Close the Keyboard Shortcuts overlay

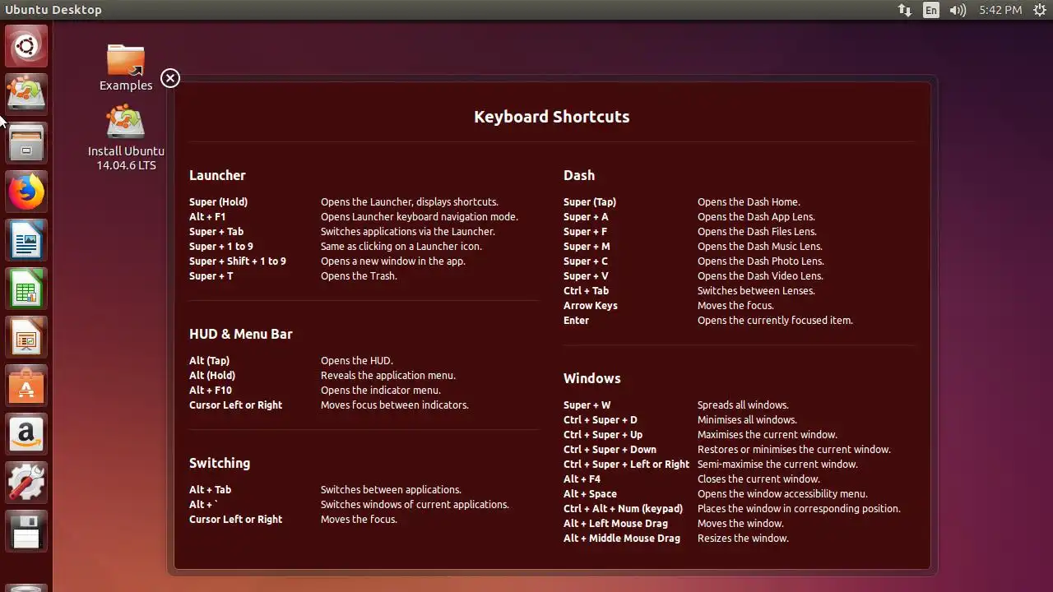(x=169, y=78)
